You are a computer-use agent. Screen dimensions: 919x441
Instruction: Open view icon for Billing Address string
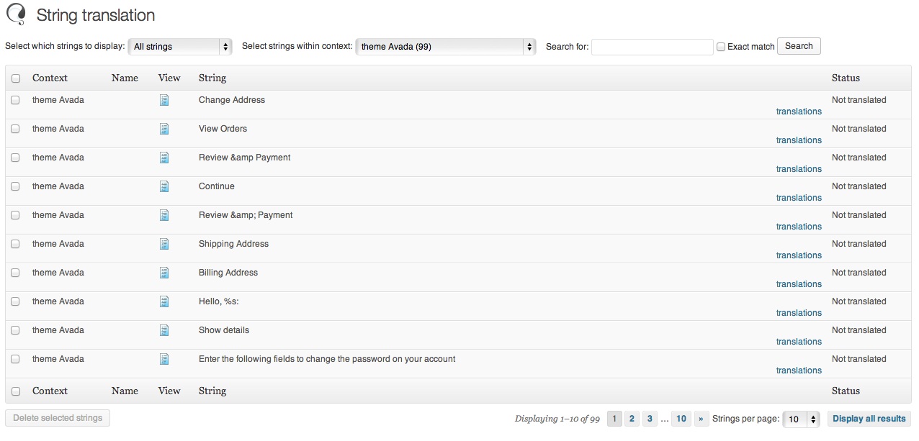coord(164,273)
